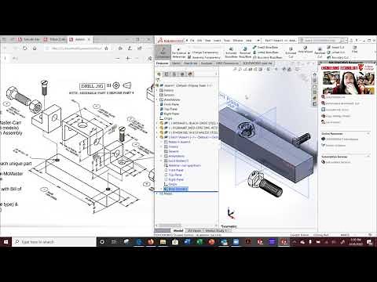Click the SolidWorks search commands field
The height and width of the screenshot is (282, 377).
point(323,41)
